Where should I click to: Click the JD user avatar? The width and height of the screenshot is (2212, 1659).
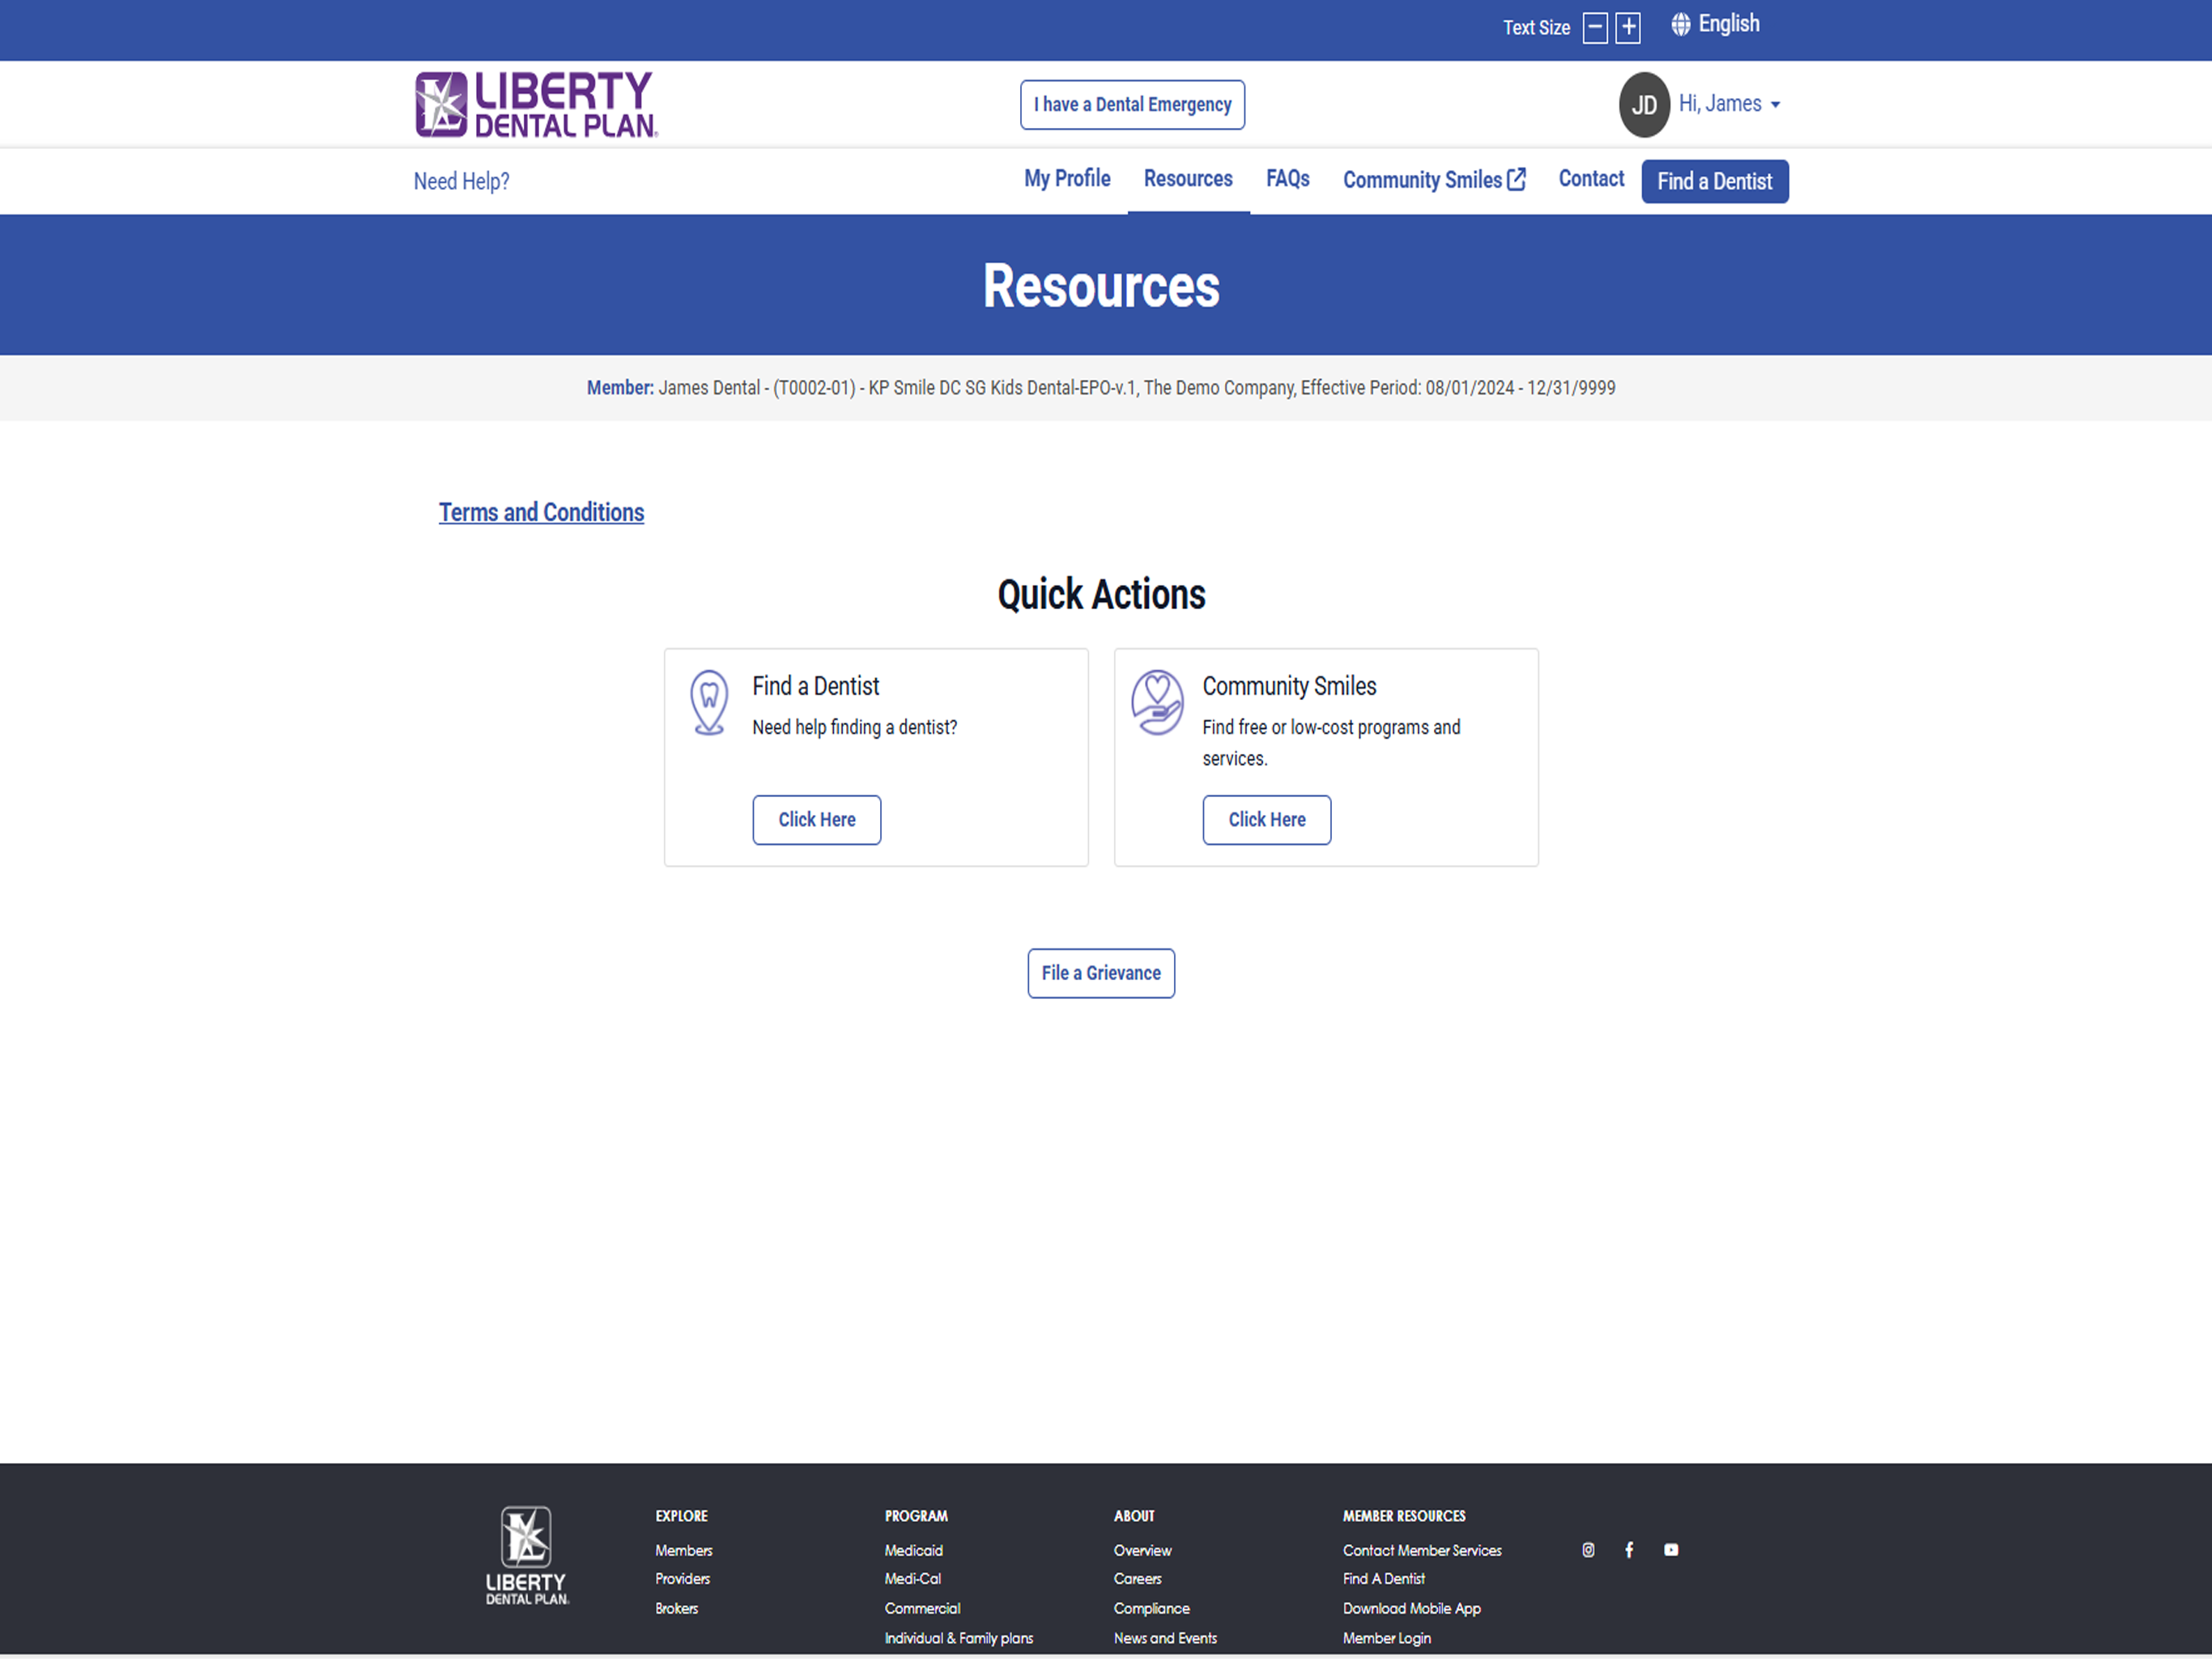[1644, 105]
